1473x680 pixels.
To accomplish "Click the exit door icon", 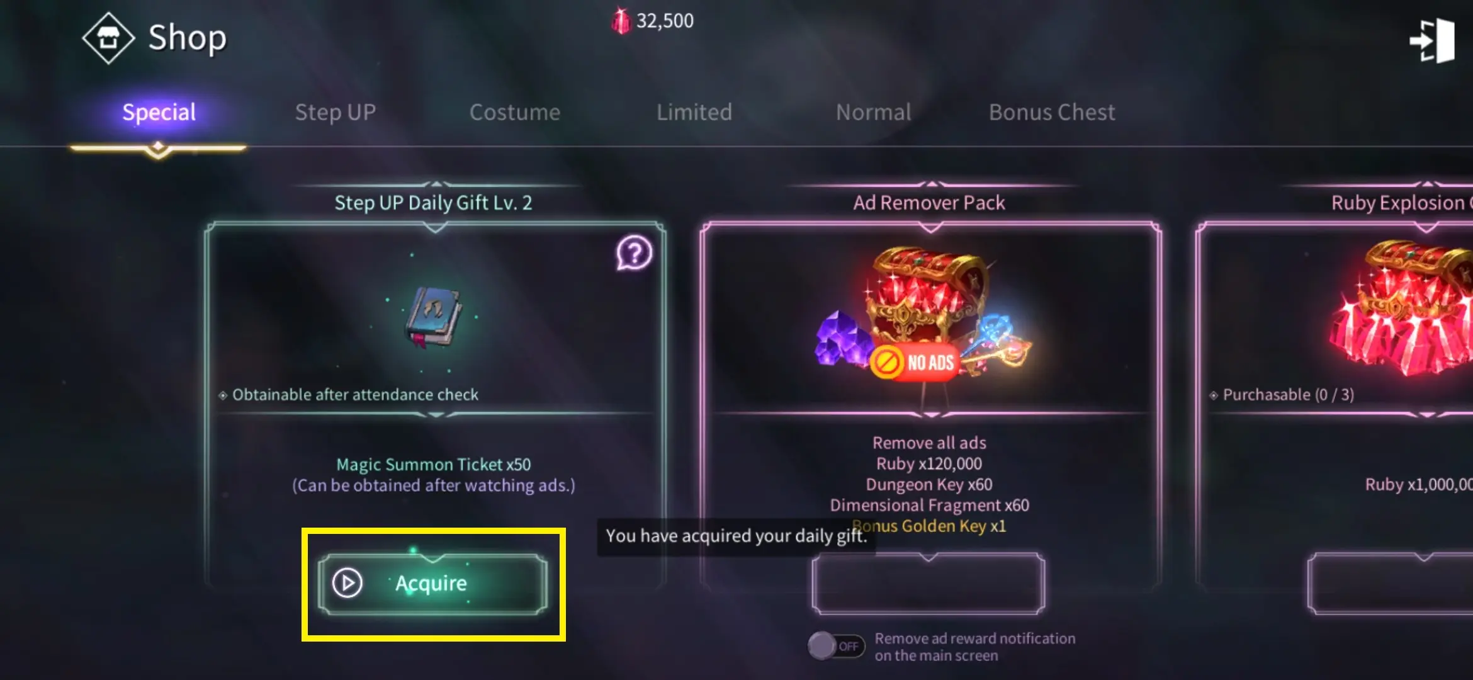I will [x=1432, y=41].
